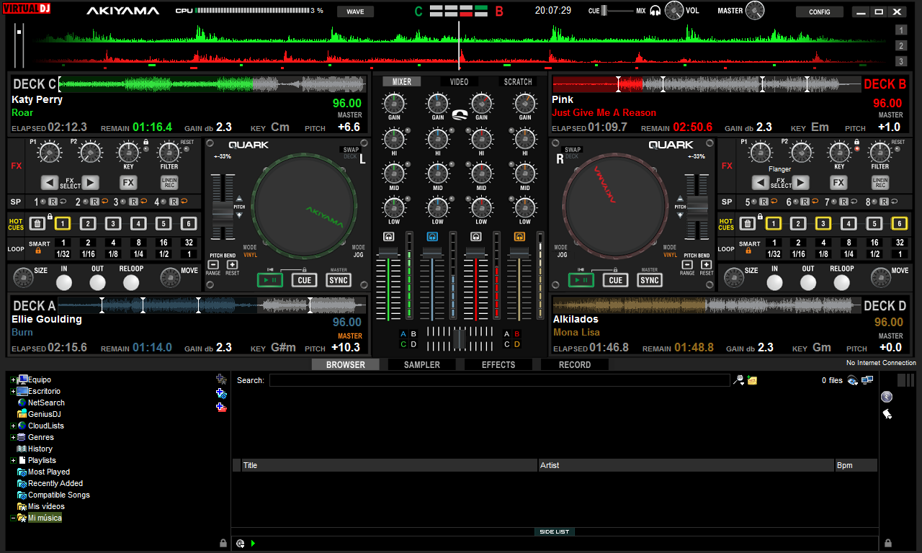Screen dimensions: 922x553
Task: Open the CONFIG settings
Action: tap(820, 12)
